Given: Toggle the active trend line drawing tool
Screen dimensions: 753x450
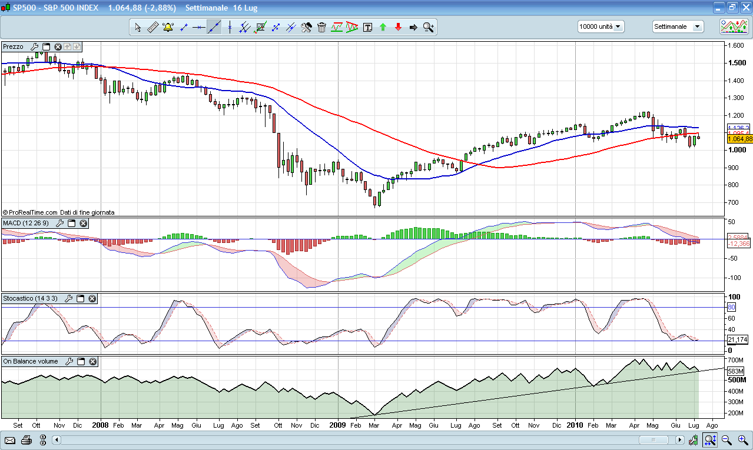Looking at the screenshot, I should pos(214,27).
